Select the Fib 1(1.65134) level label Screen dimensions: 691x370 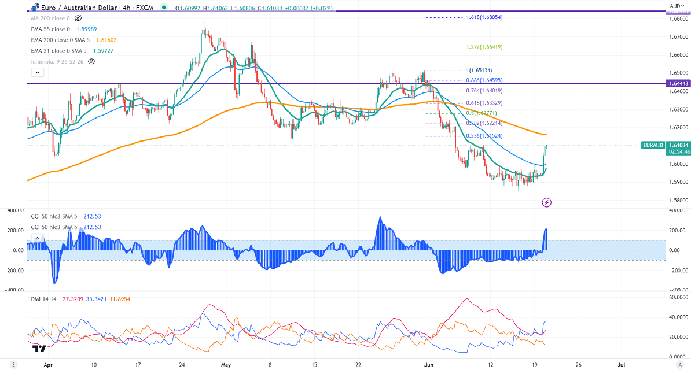[479, 71]
